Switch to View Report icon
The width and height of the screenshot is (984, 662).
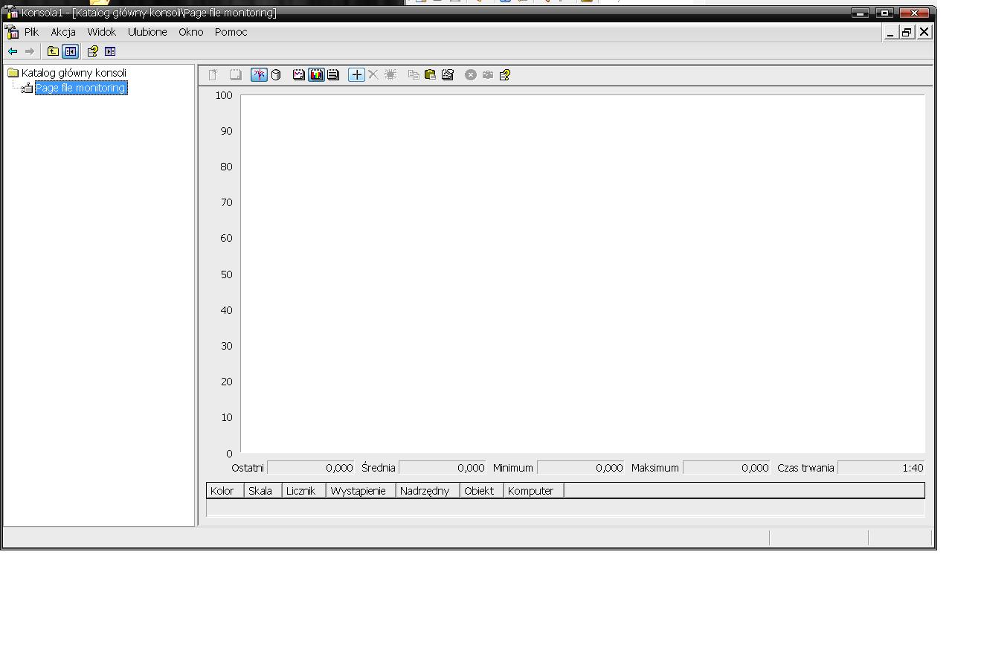point(333,74)
